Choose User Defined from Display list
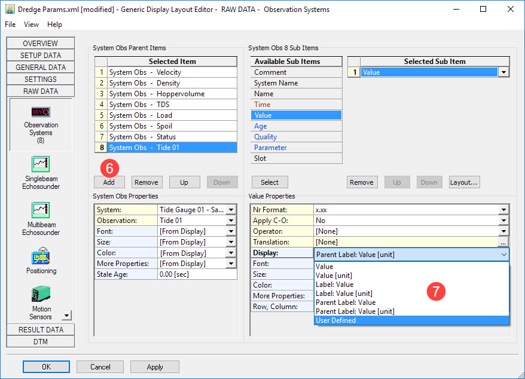The image size is (525, 379). (x=411, y=320)
